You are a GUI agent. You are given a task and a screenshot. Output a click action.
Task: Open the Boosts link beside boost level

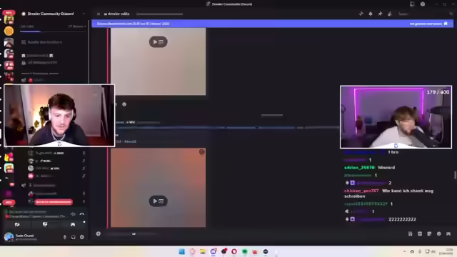pyautogui.click(x=77, y=26)
